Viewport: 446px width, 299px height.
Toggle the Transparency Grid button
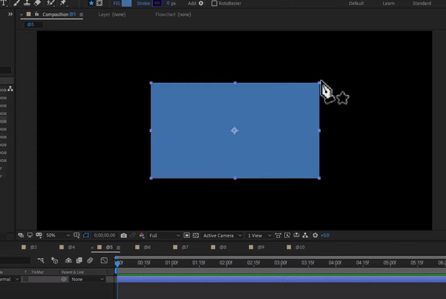196,235
